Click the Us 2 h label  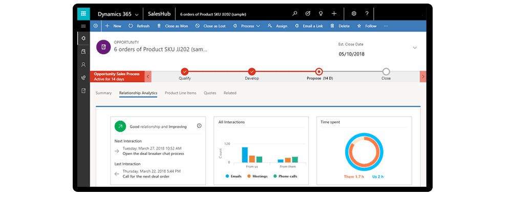[x=378, y=177]
